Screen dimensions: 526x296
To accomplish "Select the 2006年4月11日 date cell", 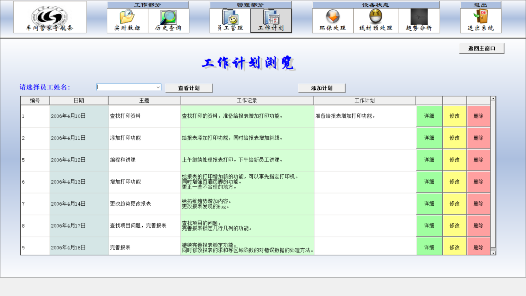I will click(79, 138).
